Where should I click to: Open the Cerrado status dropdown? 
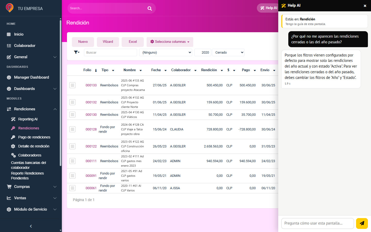(x=228, y=52)
